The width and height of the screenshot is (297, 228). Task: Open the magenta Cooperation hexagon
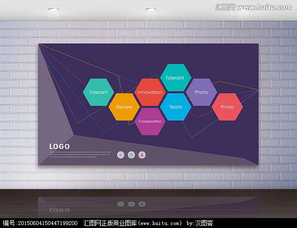tap(149, 121)
